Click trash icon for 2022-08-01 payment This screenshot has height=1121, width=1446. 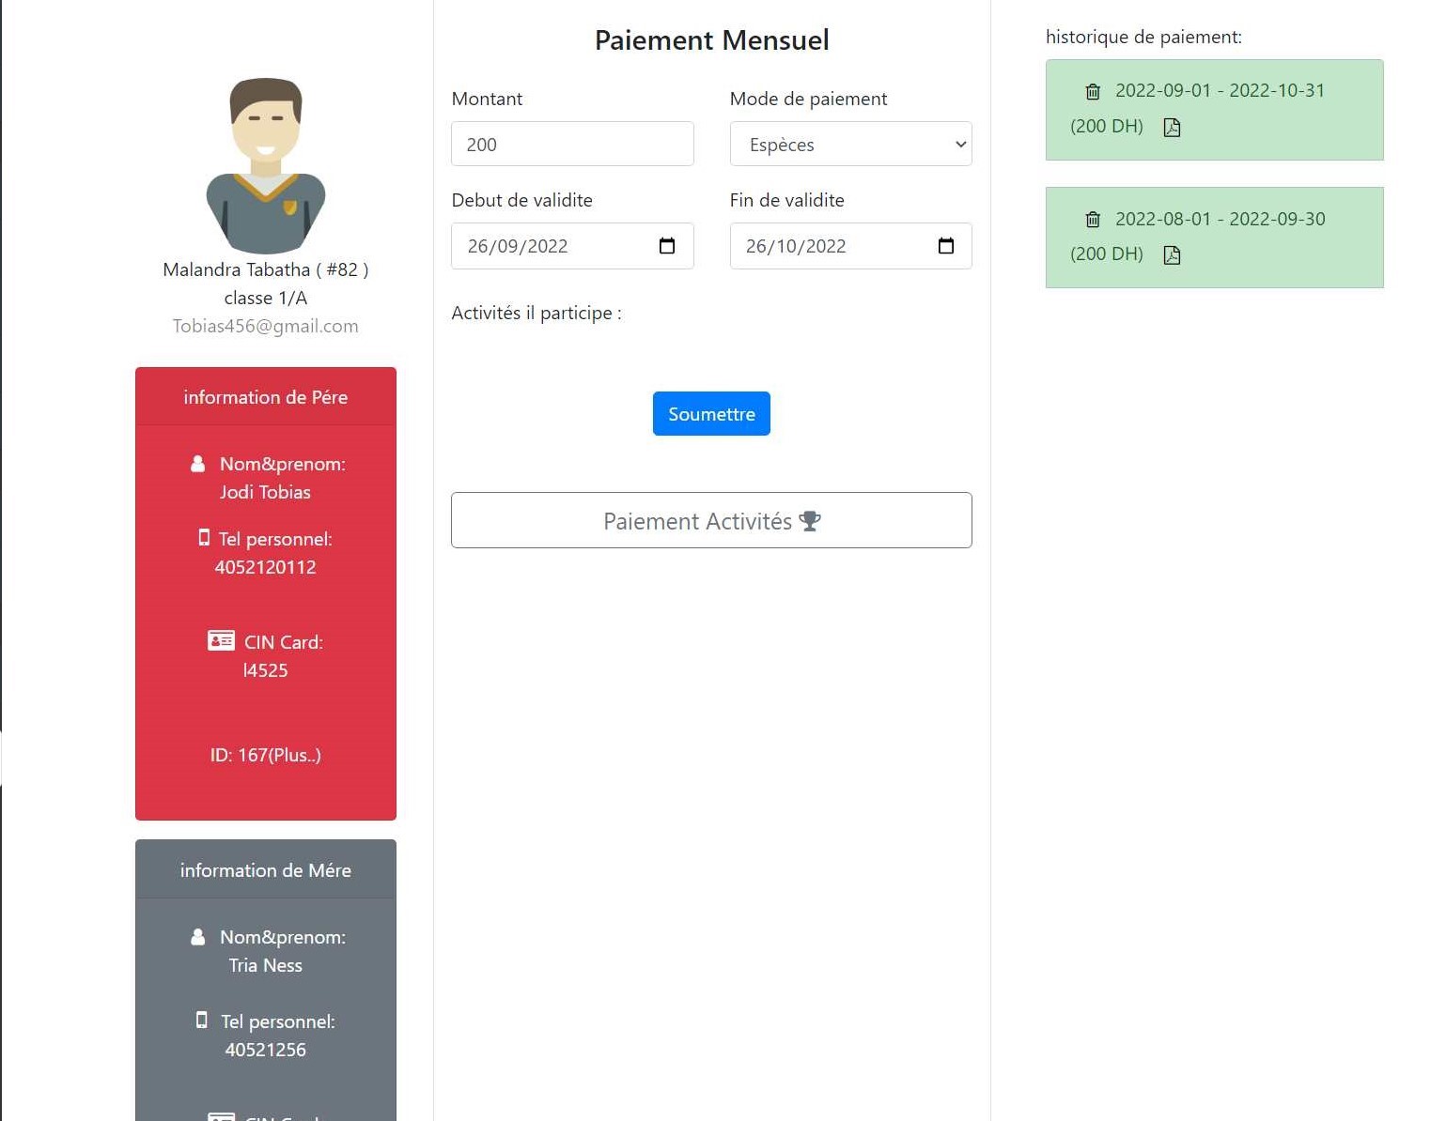[1092, 220]
